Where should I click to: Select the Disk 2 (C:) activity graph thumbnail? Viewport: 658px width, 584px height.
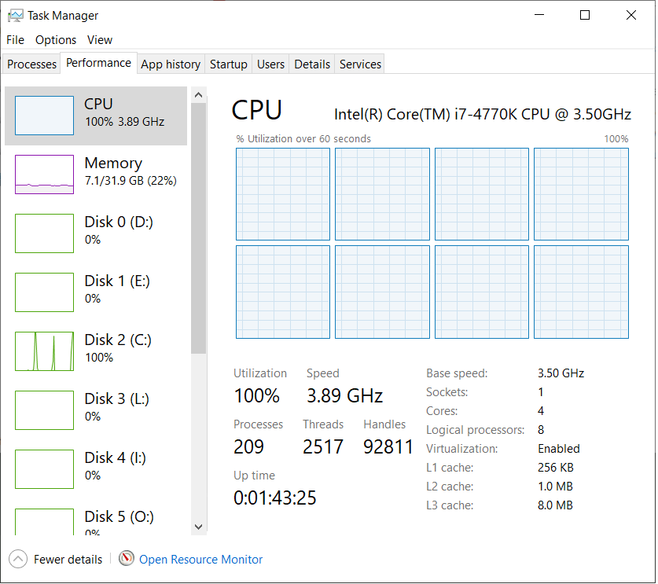tap(45, 352)
